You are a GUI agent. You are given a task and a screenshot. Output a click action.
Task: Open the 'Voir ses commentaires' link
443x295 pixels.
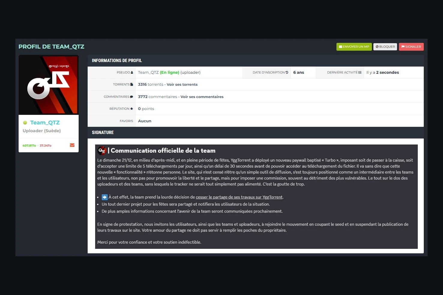coord(202,97)
